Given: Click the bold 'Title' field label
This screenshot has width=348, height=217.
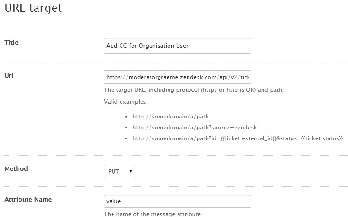Looking at the screenshot, I should pyautogui.click(x=11, y=43).
